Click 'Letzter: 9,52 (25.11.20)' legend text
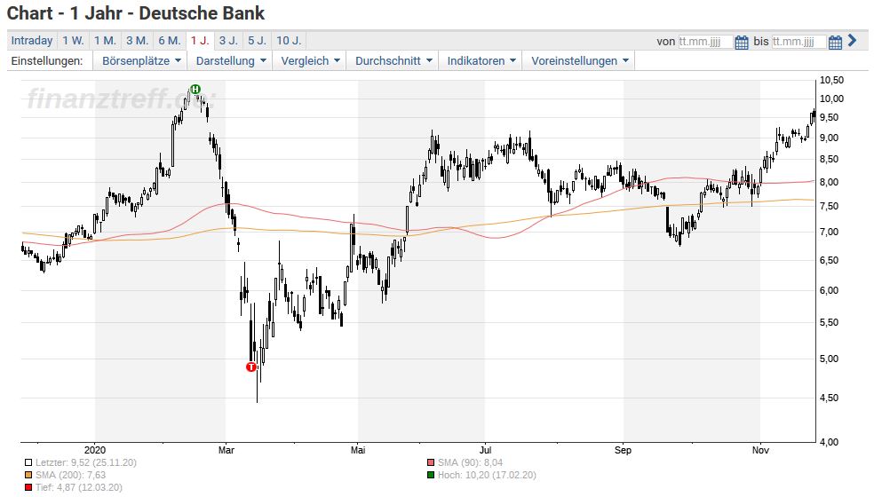The width and height of the screenshot is (874, 497). coord(86,463)
